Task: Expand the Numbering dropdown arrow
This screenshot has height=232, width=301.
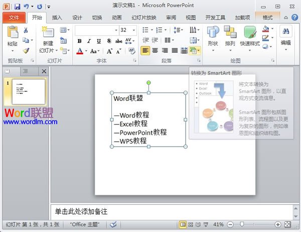Action: (x=166, y=30)
